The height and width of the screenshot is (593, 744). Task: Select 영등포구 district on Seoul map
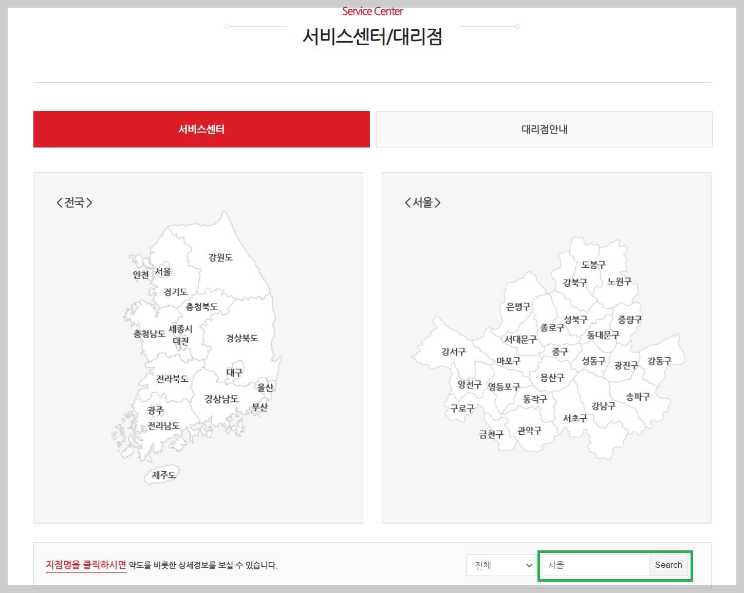504,387
